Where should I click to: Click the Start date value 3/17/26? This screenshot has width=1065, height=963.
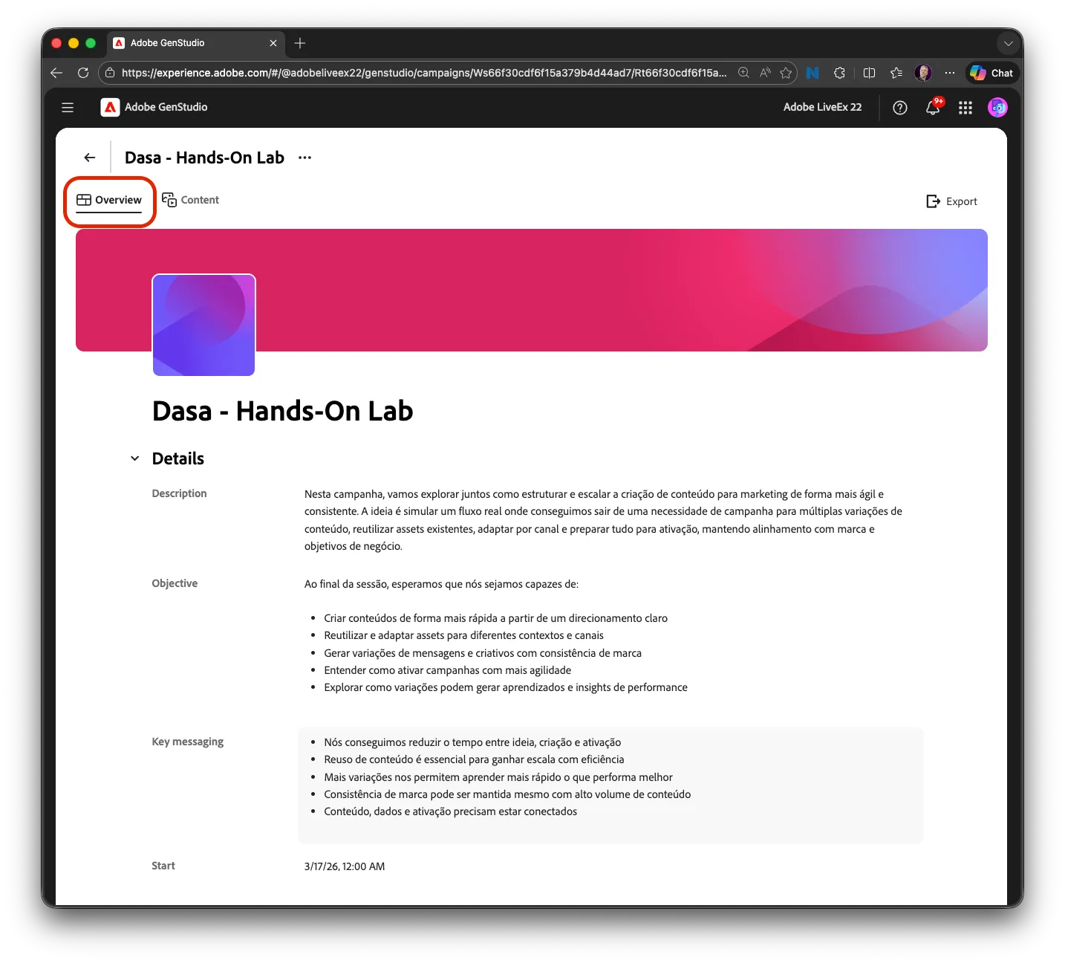[x=345, y=866]
